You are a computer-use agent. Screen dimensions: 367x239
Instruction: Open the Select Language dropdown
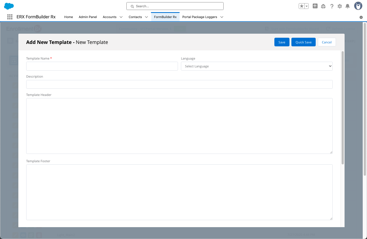(257, 66)
